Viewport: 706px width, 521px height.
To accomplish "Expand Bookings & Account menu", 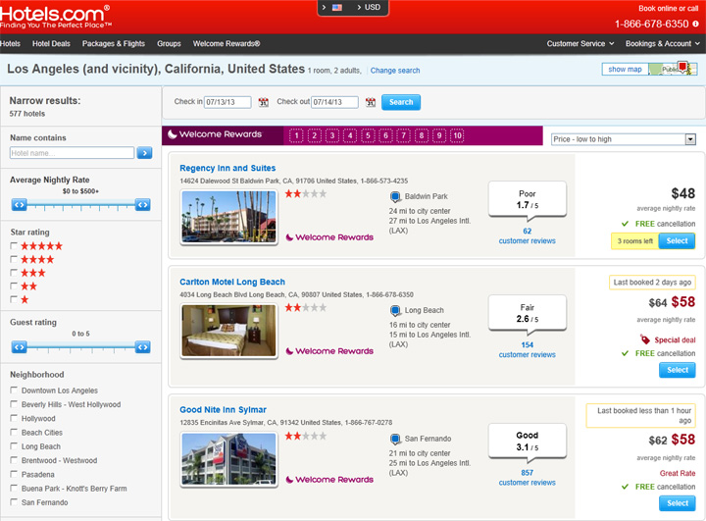I will (x=663, y=44).
